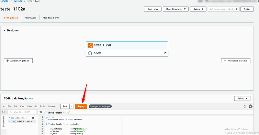Toggle fullscreen editor mode icon
This screenshot has height=135, width=259.
(x=245, y=107)
